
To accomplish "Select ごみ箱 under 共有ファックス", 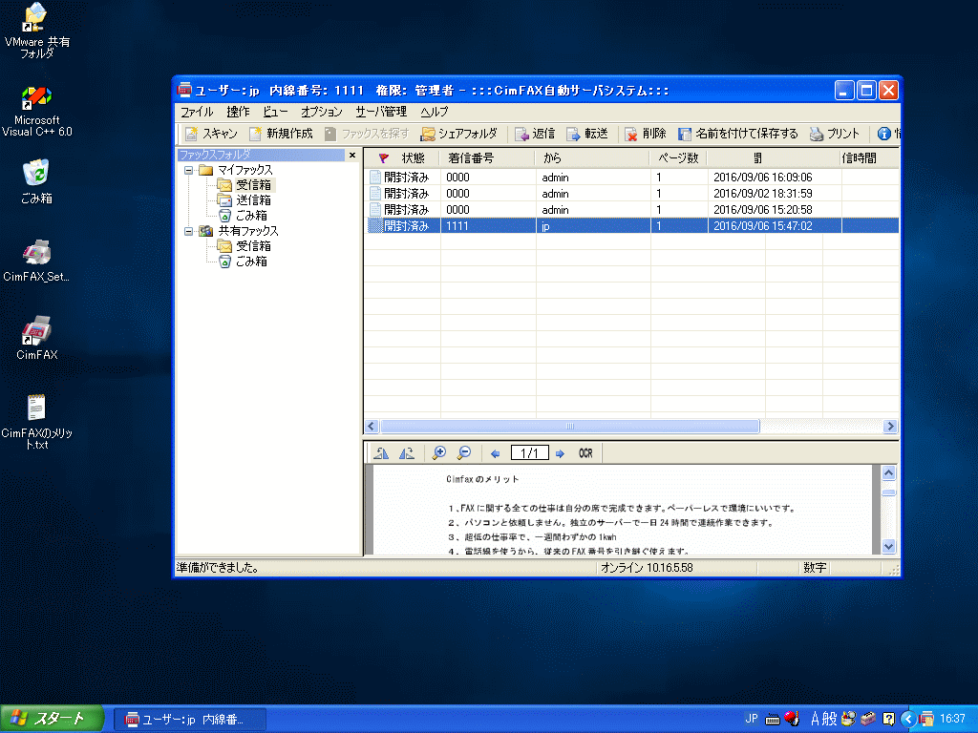I will pyautogui.click(x=251, y=262).
